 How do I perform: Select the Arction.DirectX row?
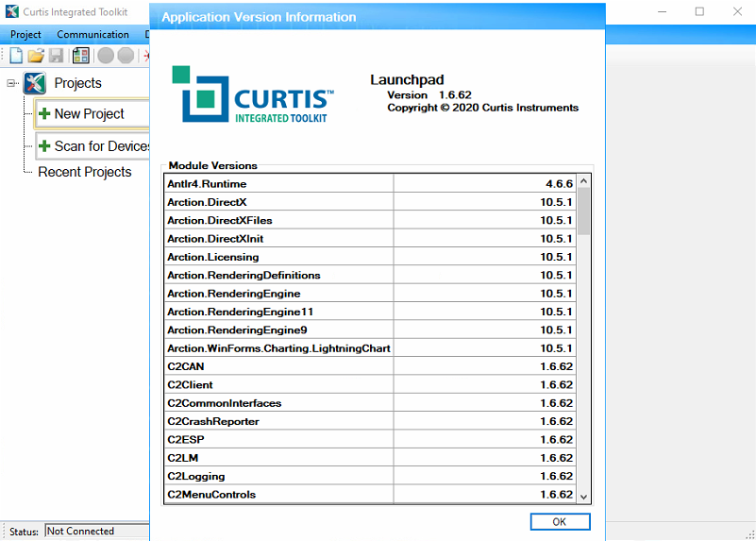[370, 202]
